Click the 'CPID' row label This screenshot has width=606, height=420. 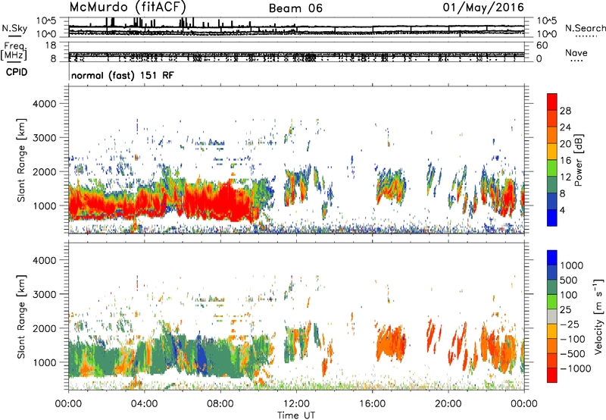point(17,72)
